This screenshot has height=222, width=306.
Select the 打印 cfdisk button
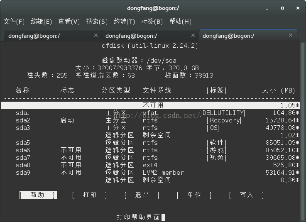(90, 195)
